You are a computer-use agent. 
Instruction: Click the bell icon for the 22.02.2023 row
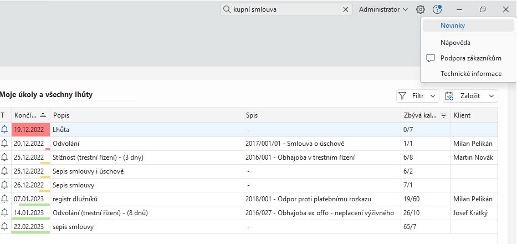coord(5,226)
